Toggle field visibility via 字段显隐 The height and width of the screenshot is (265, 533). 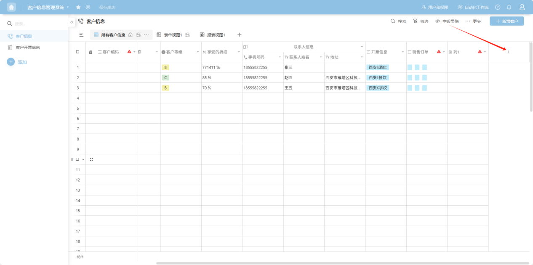coord(447,21)
